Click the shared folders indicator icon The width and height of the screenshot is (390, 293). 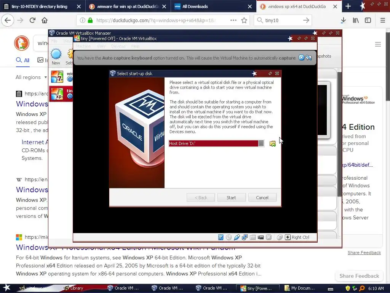tap(253, 237)
